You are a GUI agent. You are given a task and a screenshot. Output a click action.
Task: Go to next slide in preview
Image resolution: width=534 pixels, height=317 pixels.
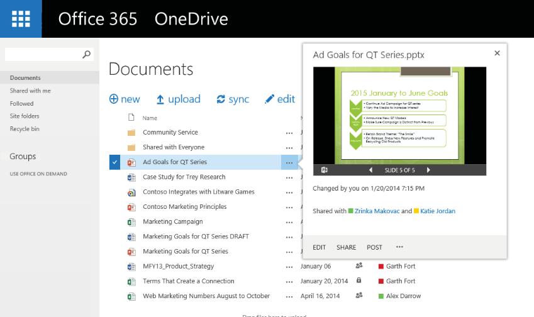(x=428, y=170)
